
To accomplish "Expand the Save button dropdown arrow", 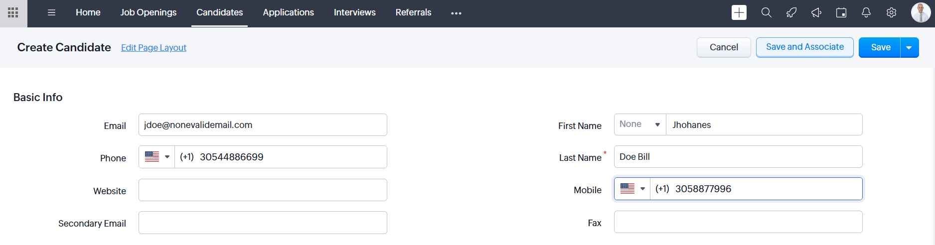I will (x=909, y=48).
